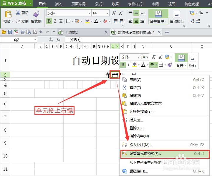
Task: Click the Merge and Center icon in ribbon
Action: coord(158,14)
